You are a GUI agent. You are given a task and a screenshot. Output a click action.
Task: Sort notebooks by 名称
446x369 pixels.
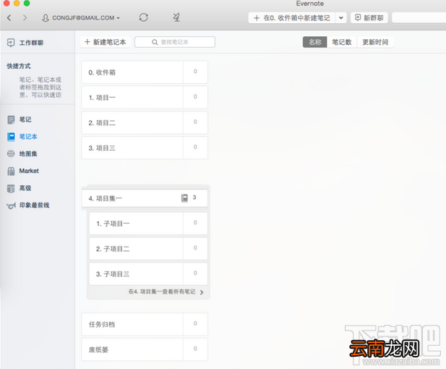coord(315,42)
